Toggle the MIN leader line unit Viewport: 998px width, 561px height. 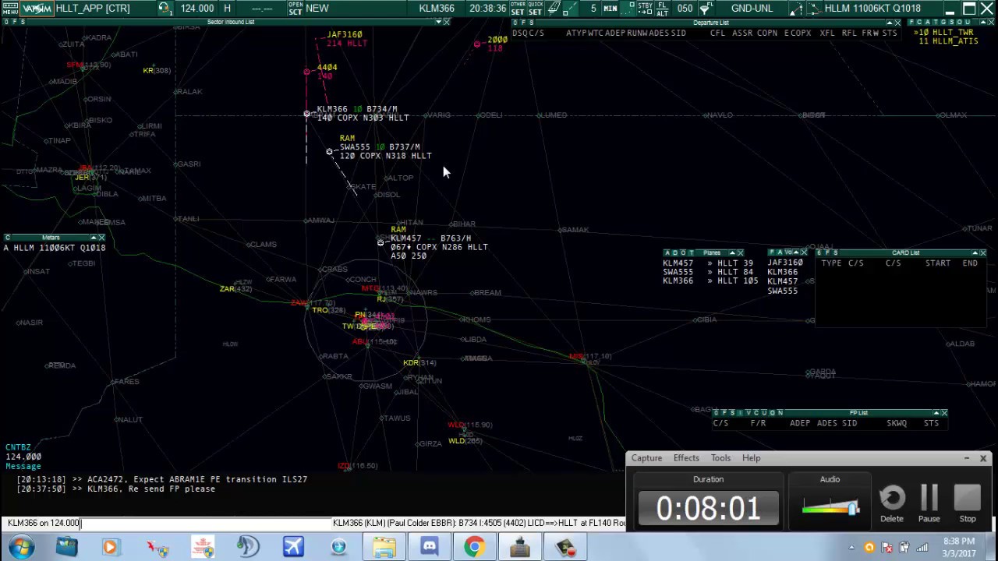pyautogui.click(x=610, y=9)
